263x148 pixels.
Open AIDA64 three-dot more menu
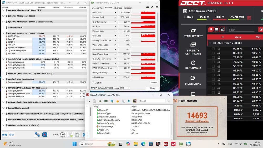click(168, 101)
